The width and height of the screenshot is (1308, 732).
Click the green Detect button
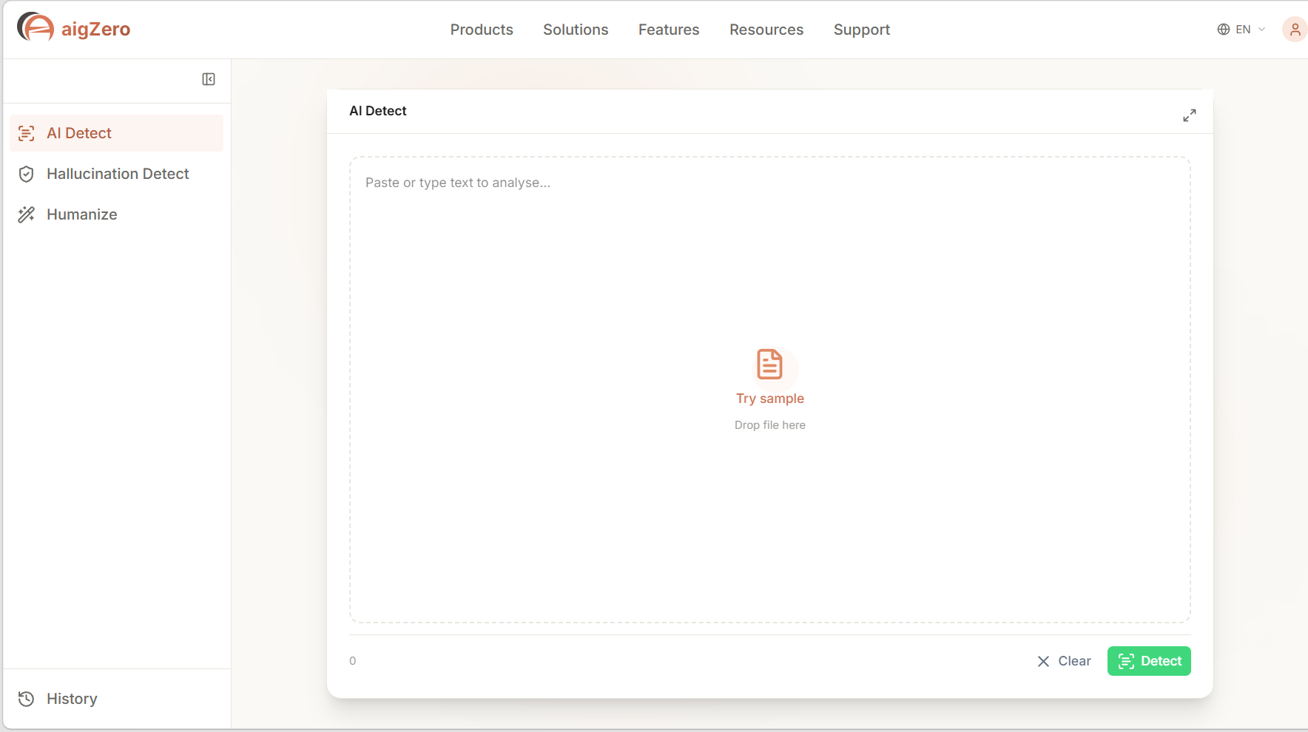click(1149, 661)
